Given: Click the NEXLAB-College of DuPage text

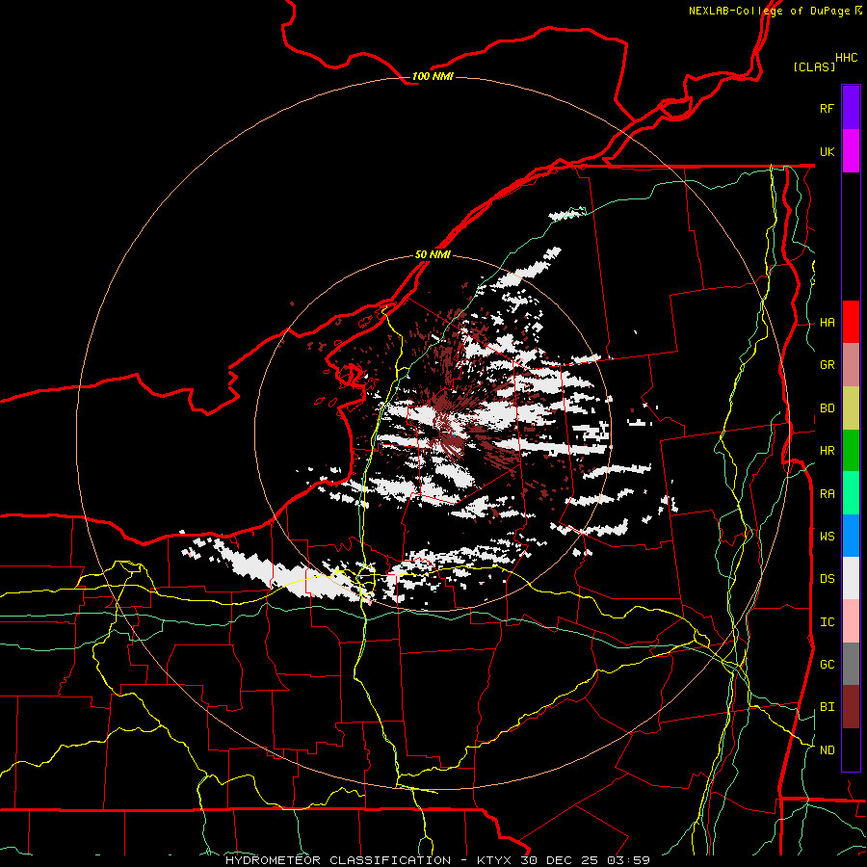Looking at the screenshot, I should (769, 11).
